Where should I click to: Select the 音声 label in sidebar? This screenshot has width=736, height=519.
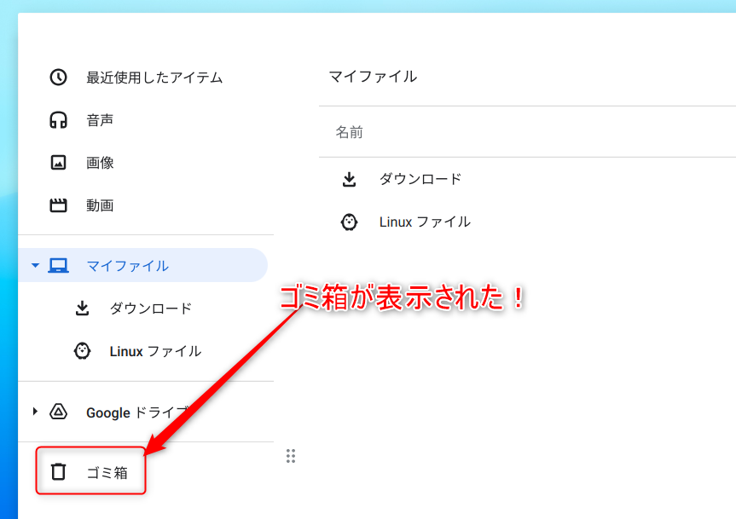100,120
